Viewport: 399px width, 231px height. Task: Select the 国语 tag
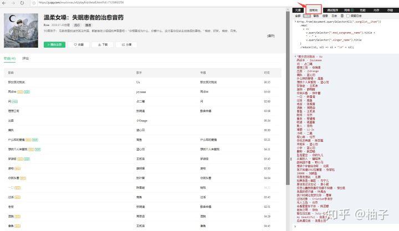pos(88,25)
